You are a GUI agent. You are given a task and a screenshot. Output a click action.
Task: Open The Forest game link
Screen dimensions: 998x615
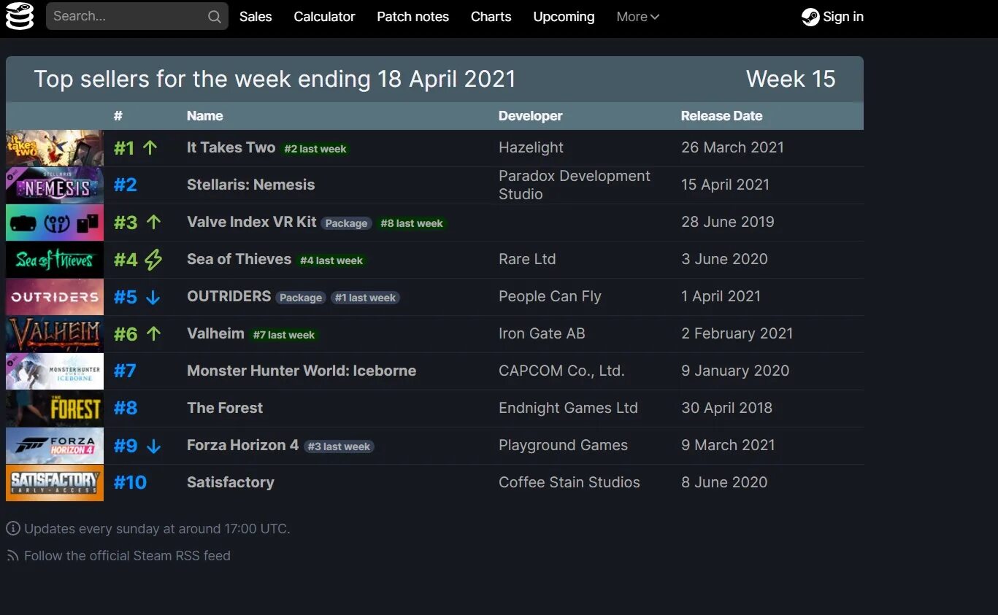point(225,408)
